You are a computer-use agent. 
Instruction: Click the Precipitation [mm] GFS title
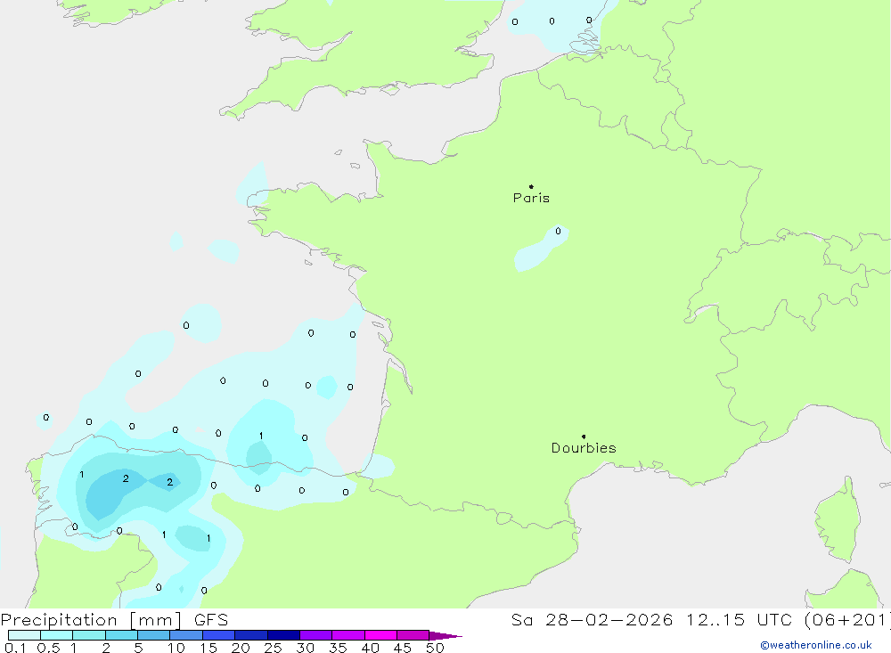pos(114,619)
